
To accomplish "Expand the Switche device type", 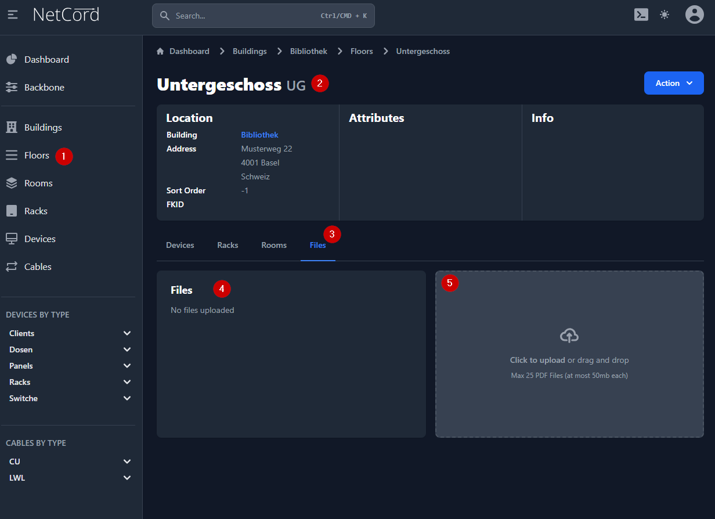I will [127, 398].
